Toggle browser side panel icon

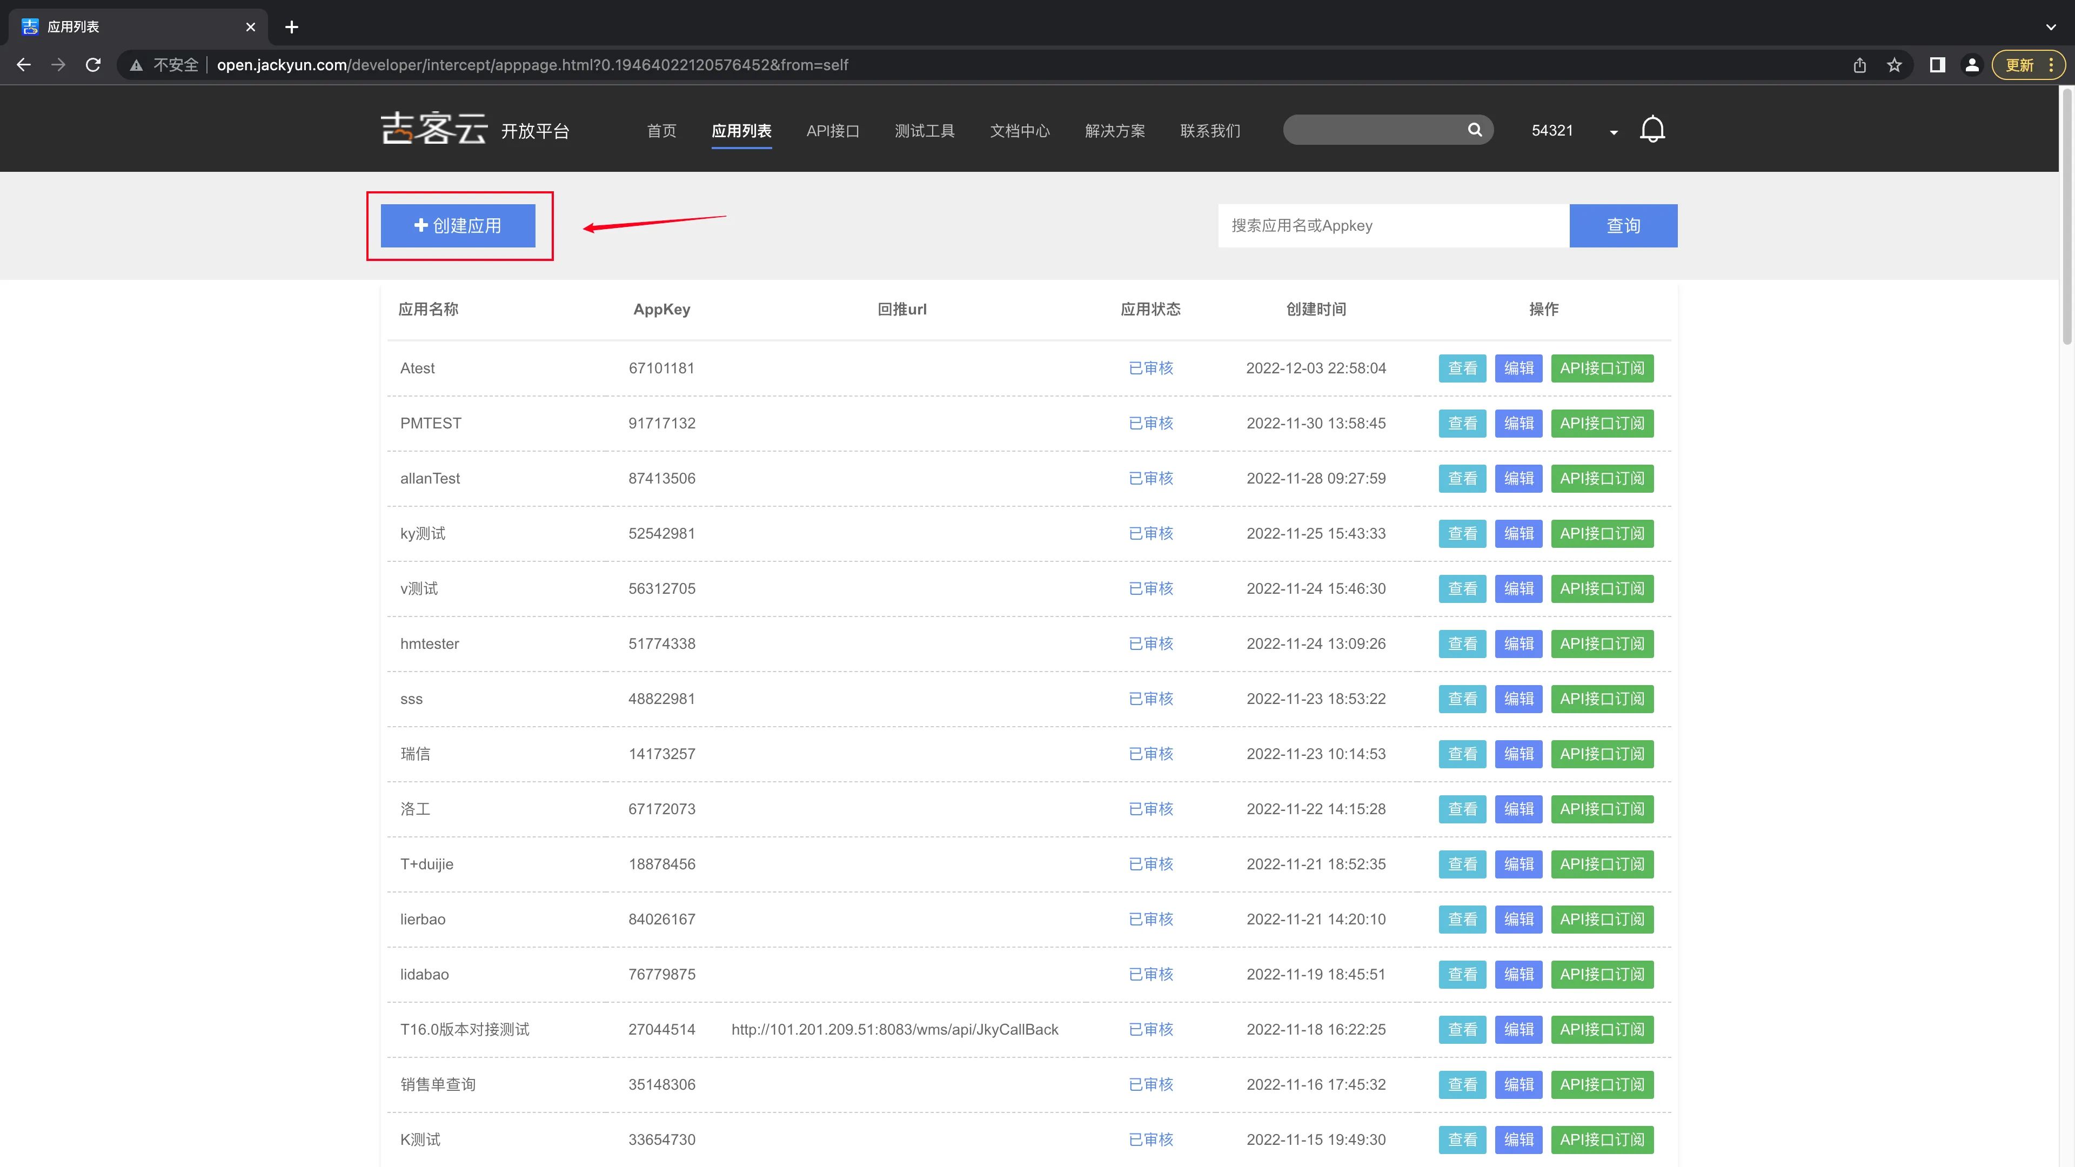1937,65
